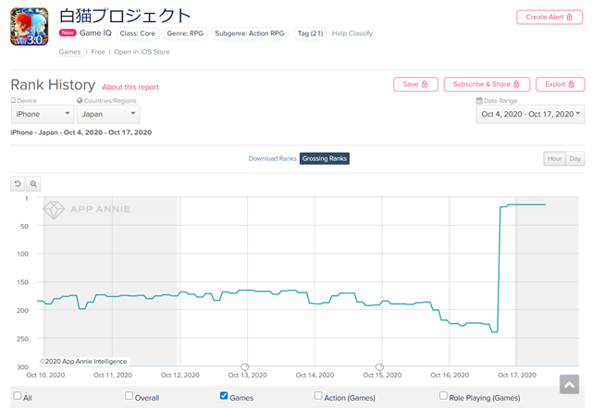Open the iPhone device dropdown
Image resolution: width=592 pixels, height=410 pixels.
point(43,114)
